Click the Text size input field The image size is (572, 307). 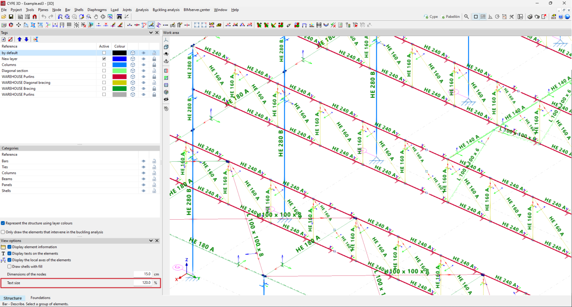coord(143,283)
